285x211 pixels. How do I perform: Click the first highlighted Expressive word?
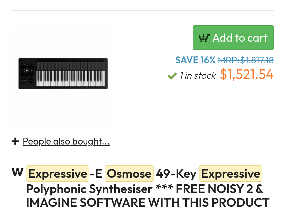click(57, 174)
